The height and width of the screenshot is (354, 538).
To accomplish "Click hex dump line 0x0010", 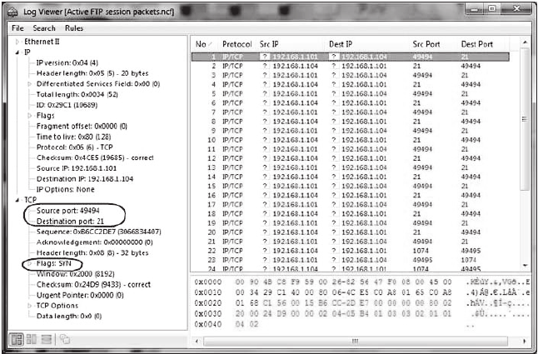I will 362,292.
